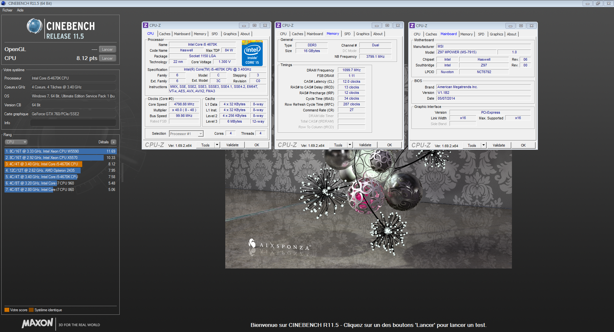Click the Core Voltage value 1.300 V

[x=225, y=62]
